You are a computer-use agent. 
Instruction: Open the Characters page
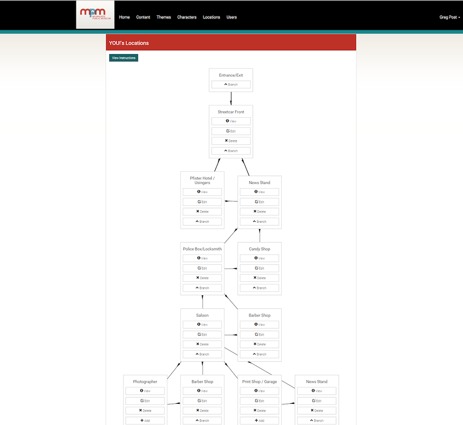187,17
